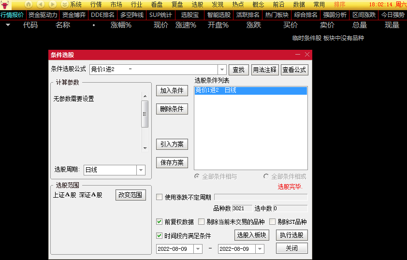Image resolution: width=407 pixels, height=260 pixels.
Task: Select 全部条件相或 radio button
Action: pos(266,176)
